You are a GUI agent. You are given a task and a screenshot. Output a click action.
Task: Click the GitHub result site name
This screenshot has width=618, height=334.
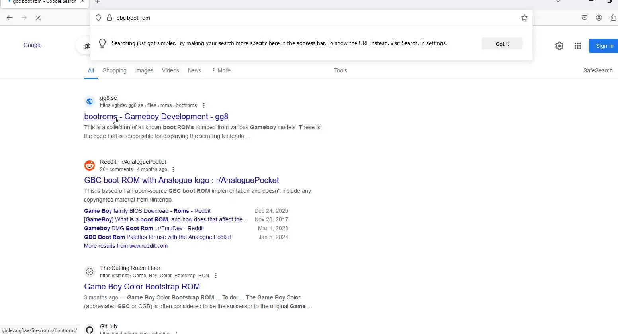[108, 326]
